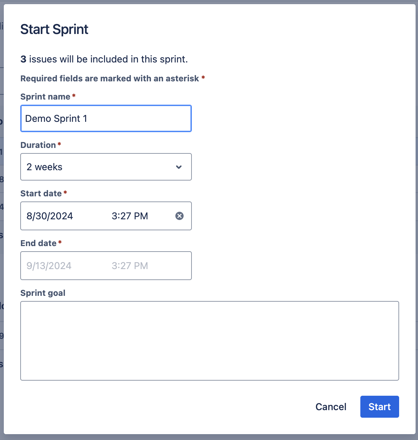The image size is (418, 440).
Task: Cancel the Start Sprint dialog
Action: point(330,407)
